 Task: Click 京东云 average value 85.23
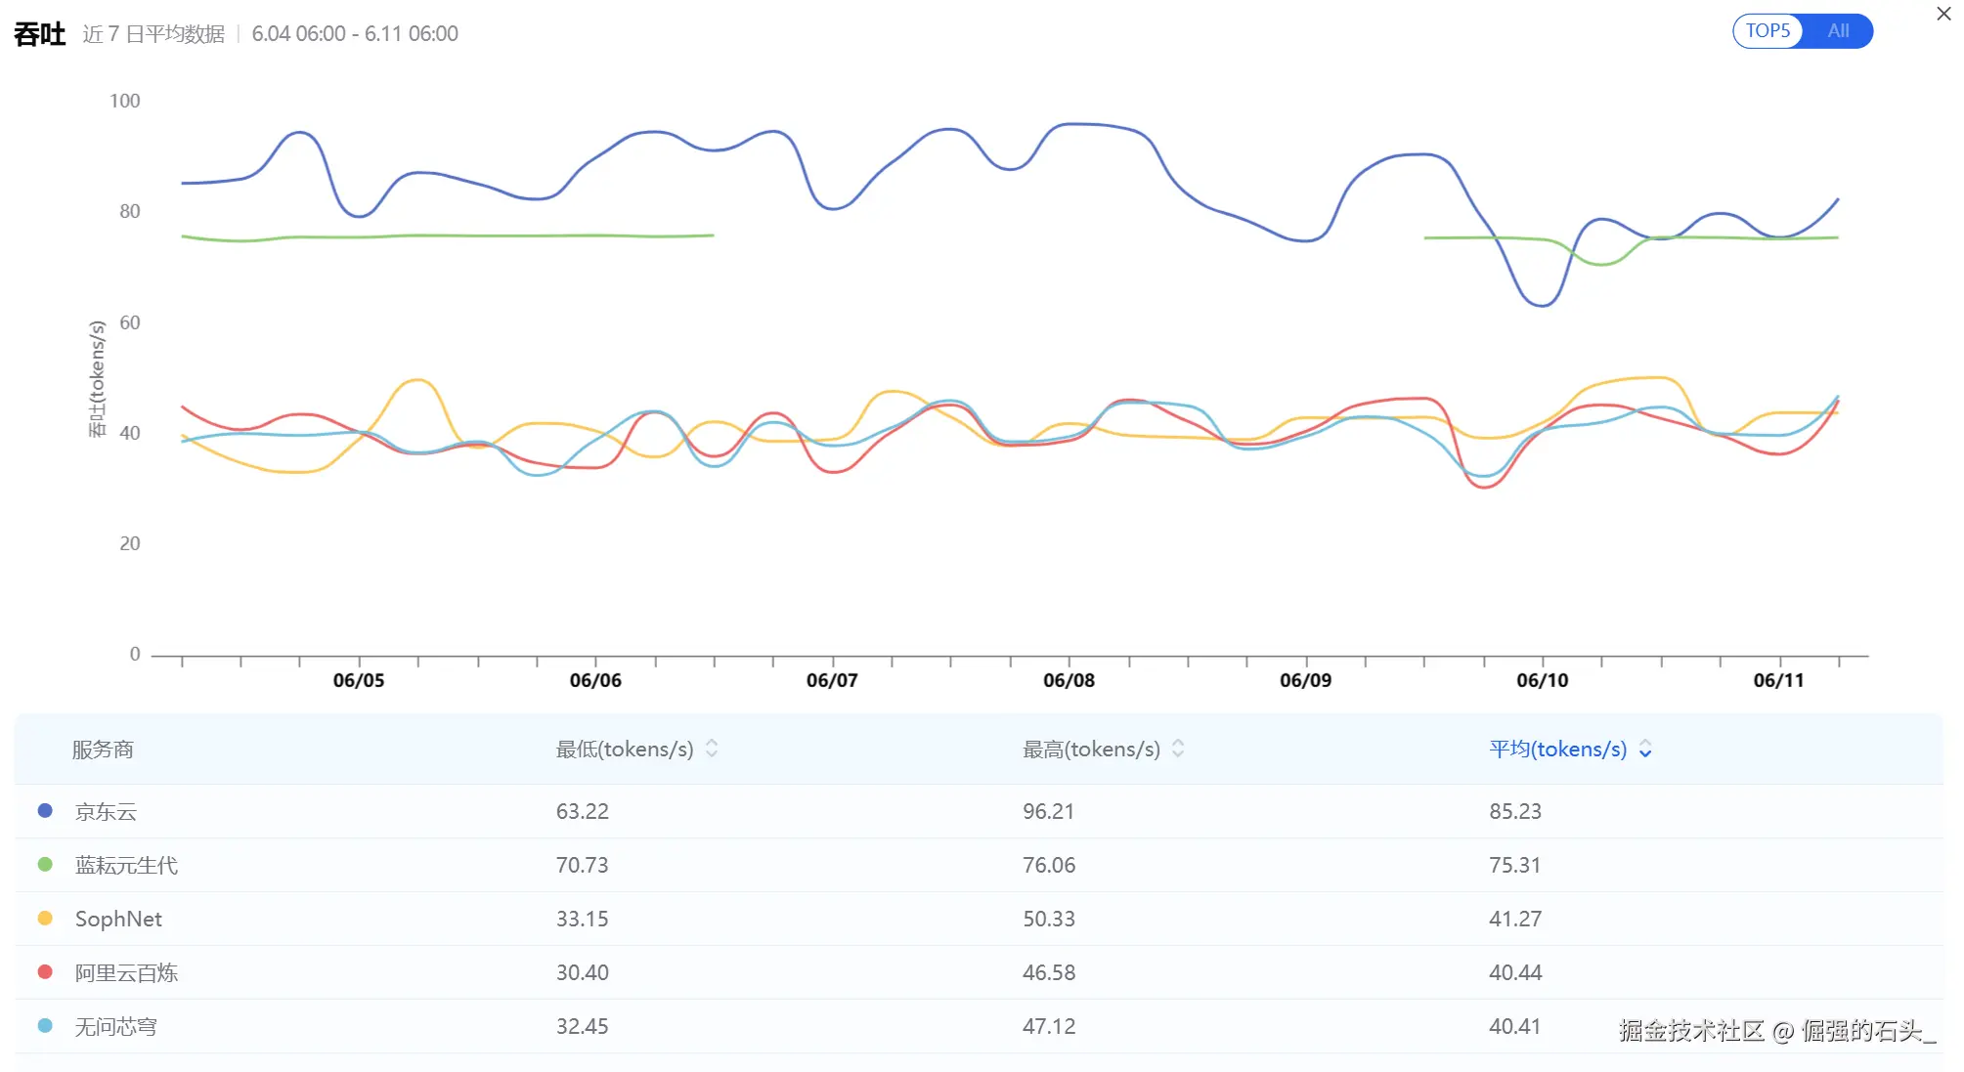tap(1515, 811)
